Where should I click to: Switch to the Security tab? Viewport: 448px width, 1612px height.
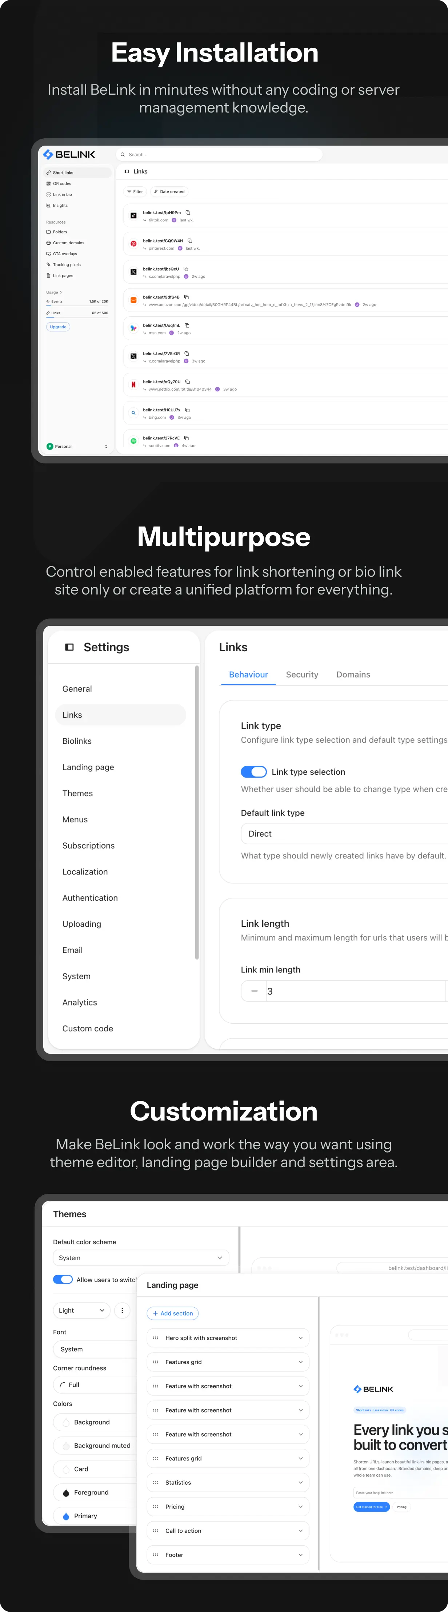pos(302,675)
